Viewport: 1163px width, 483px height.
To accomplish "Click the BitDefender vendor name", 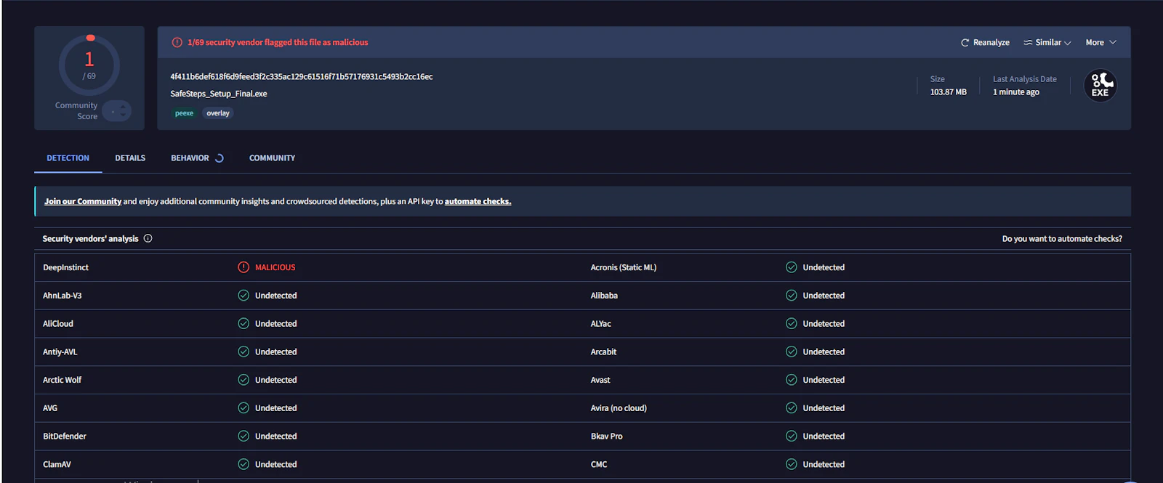I will (65, 437).
